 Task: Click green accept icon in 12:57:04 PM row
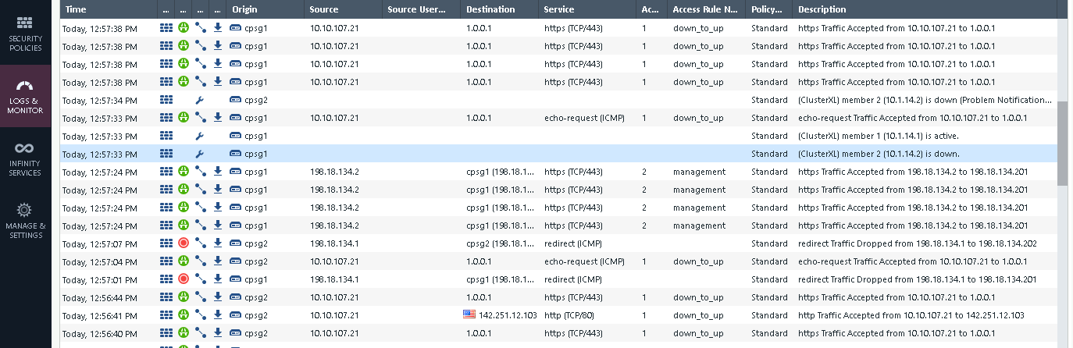point(184,261)
